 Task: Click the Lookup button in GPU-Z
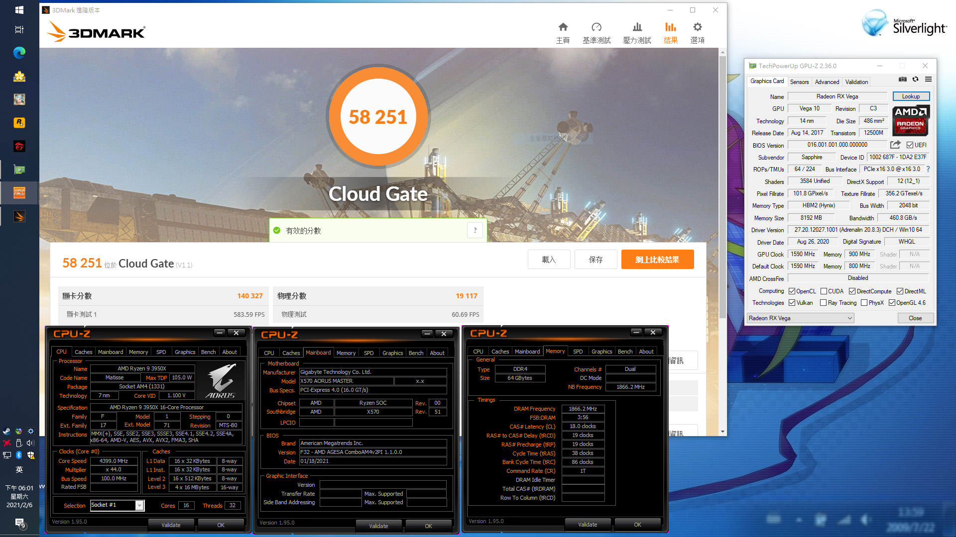tap(911, 96)
